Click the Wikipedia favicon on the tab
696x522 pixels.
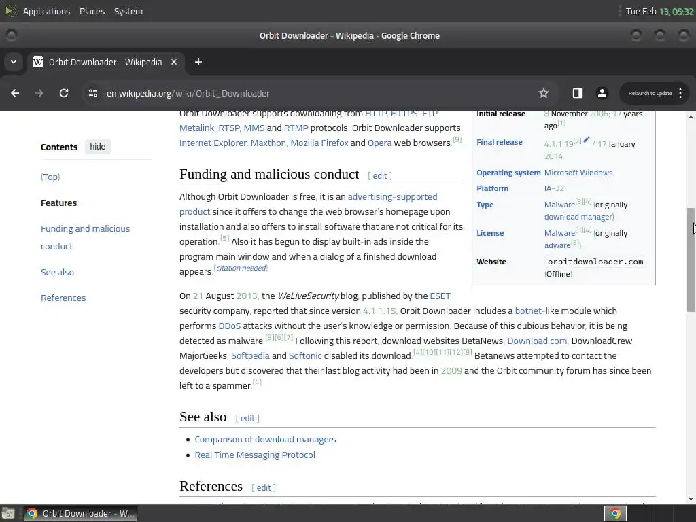(x=38, y=62)
